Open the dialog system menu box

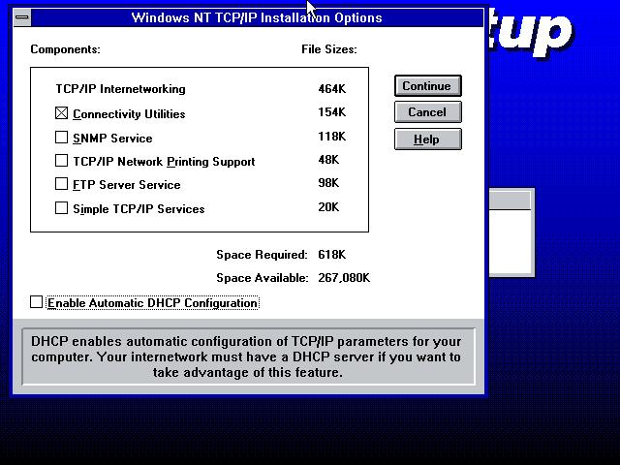tap(22, 17)
